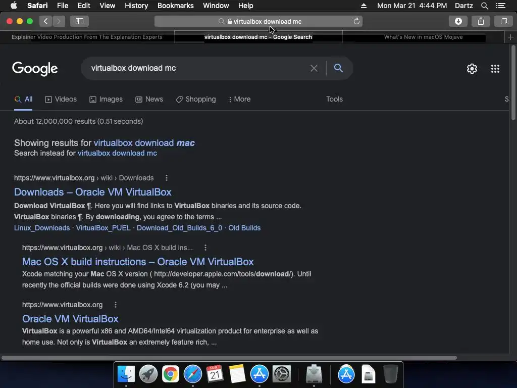Open Linux_Downloads sitelink
This screenshot has height=388, width=517.
(42, 228)
